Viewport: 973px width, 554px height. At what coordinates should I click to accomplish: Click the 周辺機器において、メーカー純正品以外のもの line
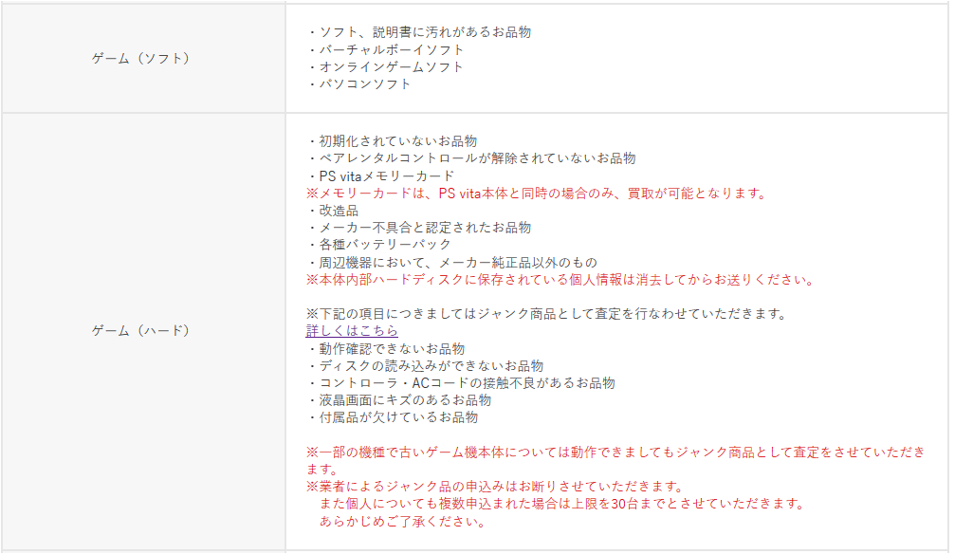[452, 263]
